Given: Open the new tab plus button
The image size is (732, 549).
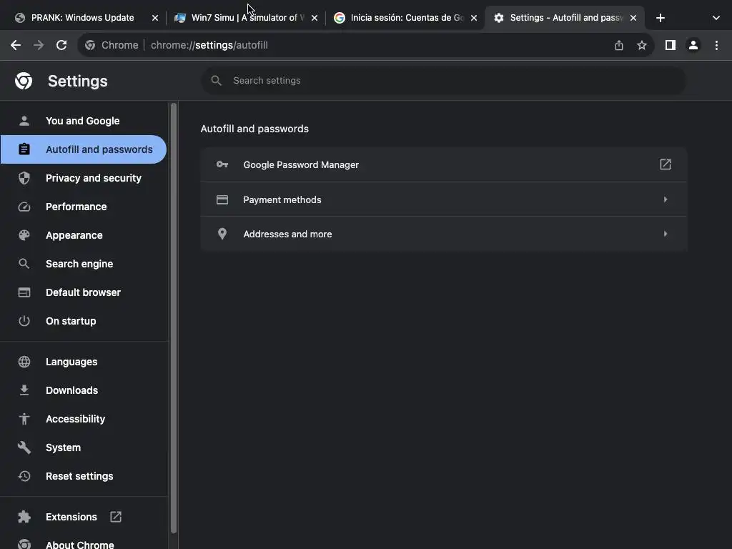Looking at the screenshot, I should 661,18.
